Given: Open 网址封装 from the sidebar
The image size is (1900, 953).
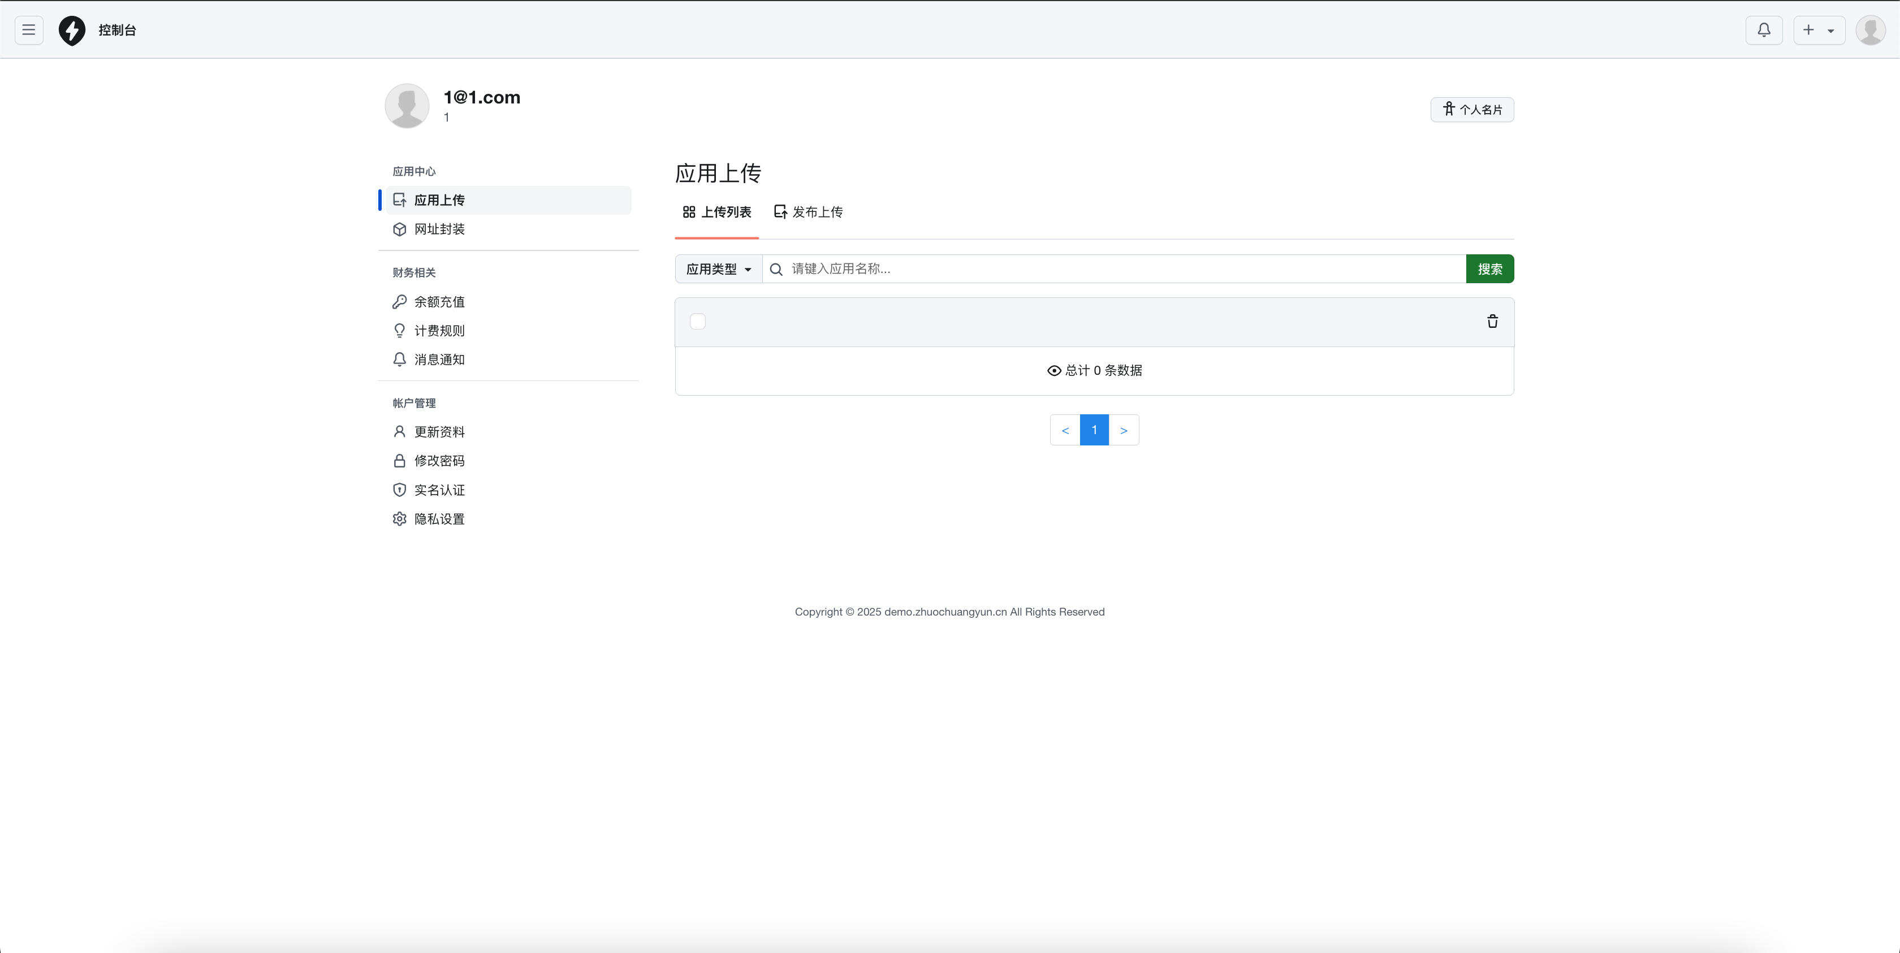Looking at the screenshot, I should (439, 229).
